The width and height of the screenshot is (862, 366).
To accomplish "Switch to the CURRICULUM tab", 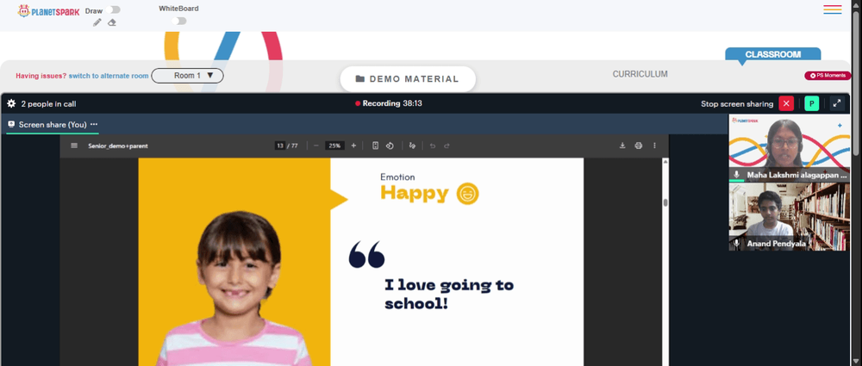I will pos(640,74).
